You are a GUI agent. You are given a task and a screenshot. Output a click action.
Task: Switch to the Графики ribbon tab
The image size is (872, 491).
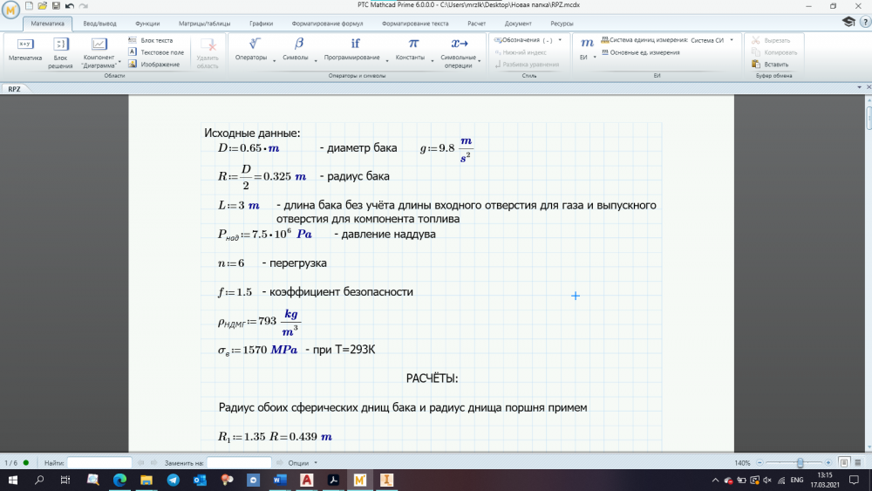click(x=262, y=24)
